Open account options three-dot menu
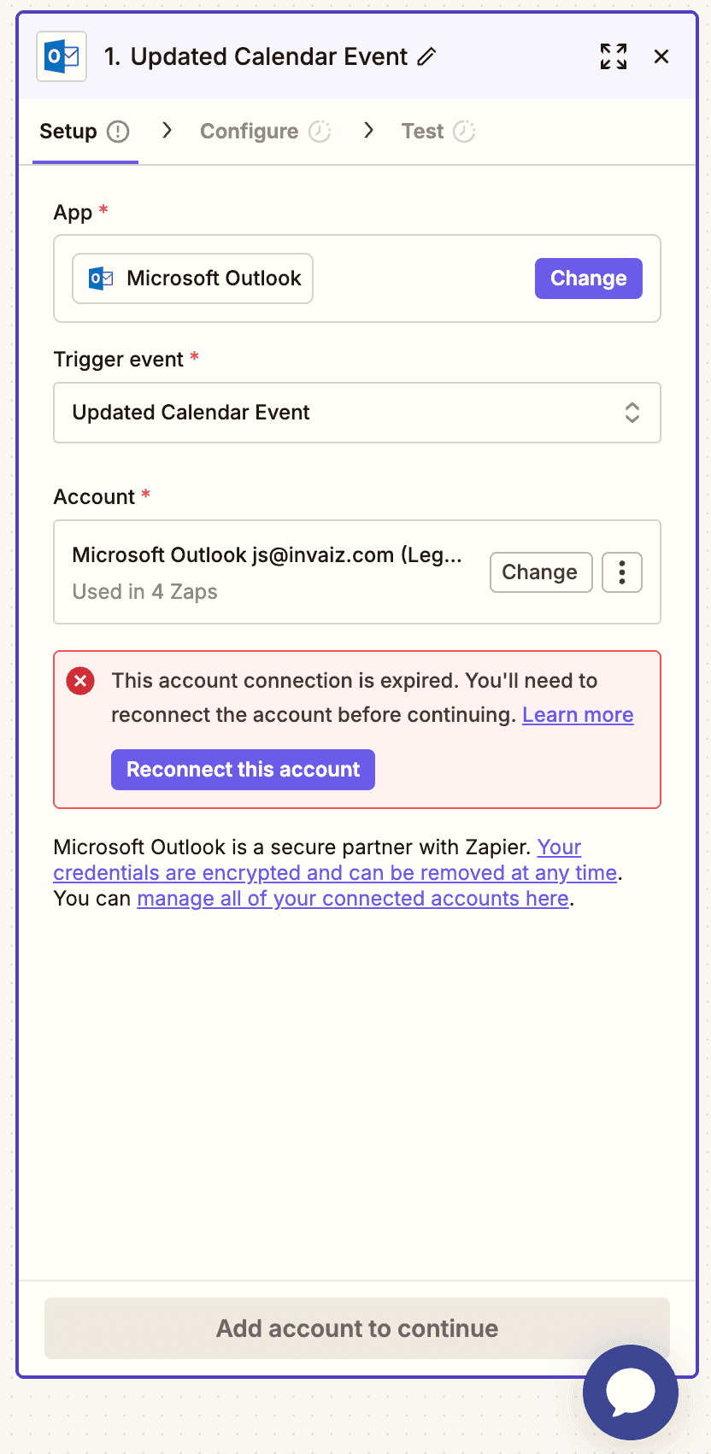Viewport: 711px width, 1454px height. 622,572
